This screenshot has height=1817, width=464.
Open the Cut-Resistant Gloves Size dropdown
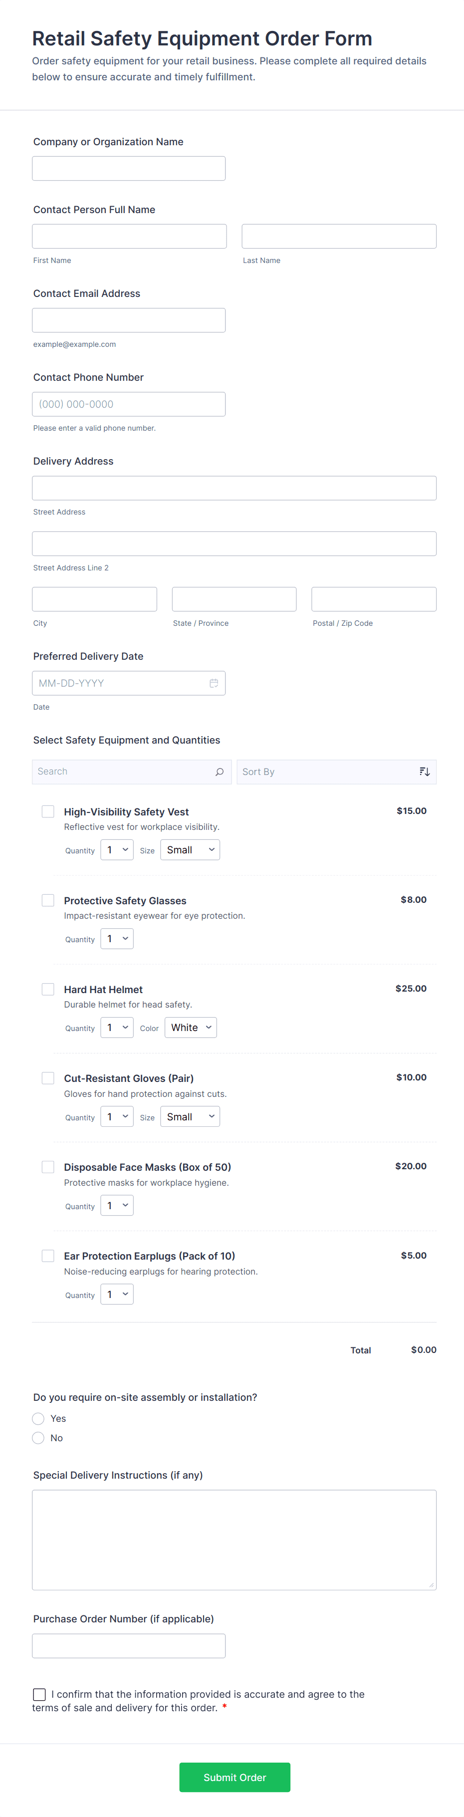click(190, 1116)
